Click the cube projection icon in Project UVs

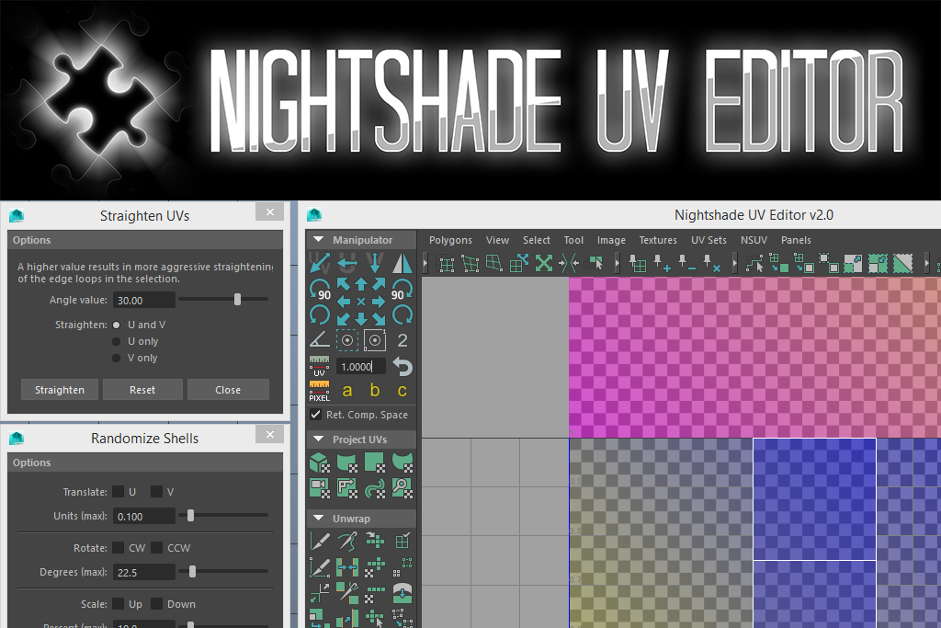click(319, 462)
